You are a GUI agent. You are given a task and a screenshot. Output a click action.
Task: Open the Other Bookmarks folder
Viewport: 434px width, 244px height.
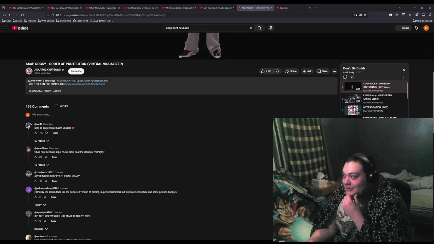(422, 21)
